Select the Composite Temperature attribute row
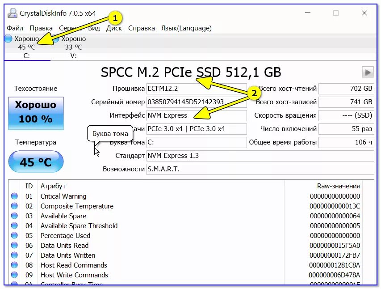This screenshot has height=289, width=381. click(185, 206)
